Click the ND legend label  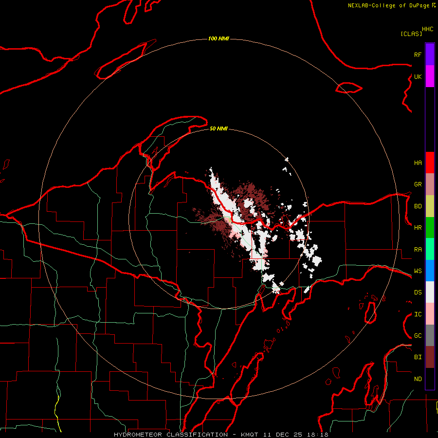pyautogui.click(x=418, y=379)
